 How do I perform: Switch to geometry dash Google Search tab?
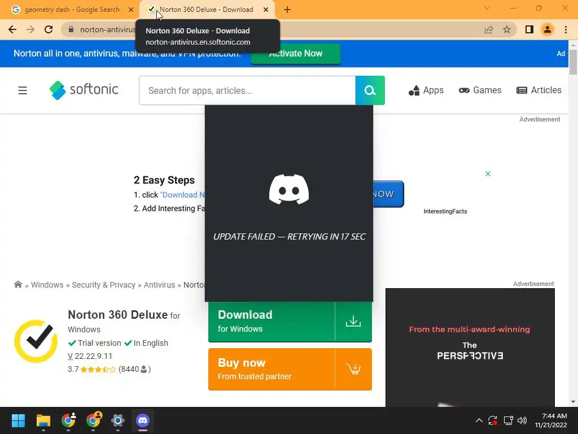72,10
